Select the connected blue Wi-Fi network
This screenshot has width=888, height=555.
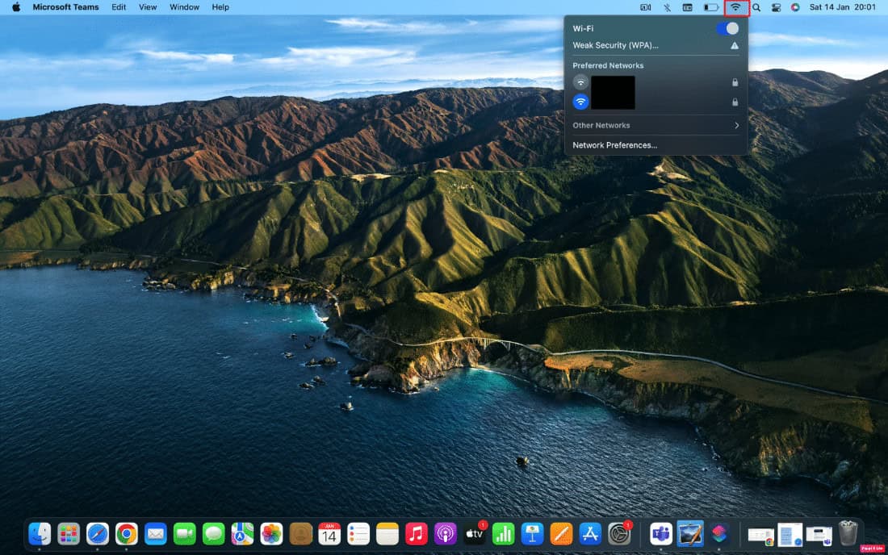[580, 102]
